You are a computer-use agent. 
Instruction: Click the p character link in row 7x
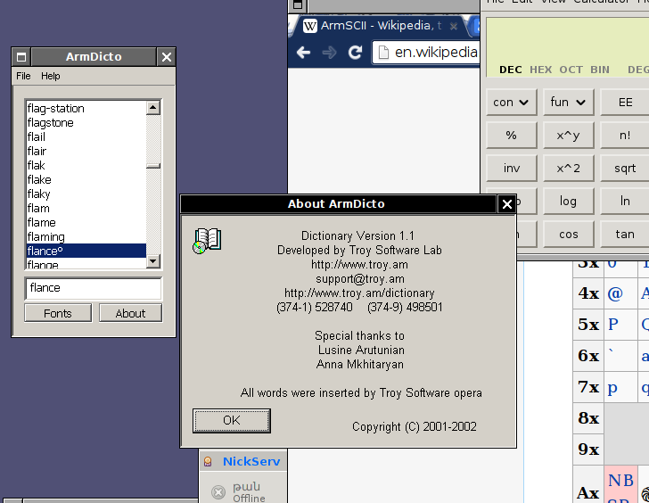[612, 388]
